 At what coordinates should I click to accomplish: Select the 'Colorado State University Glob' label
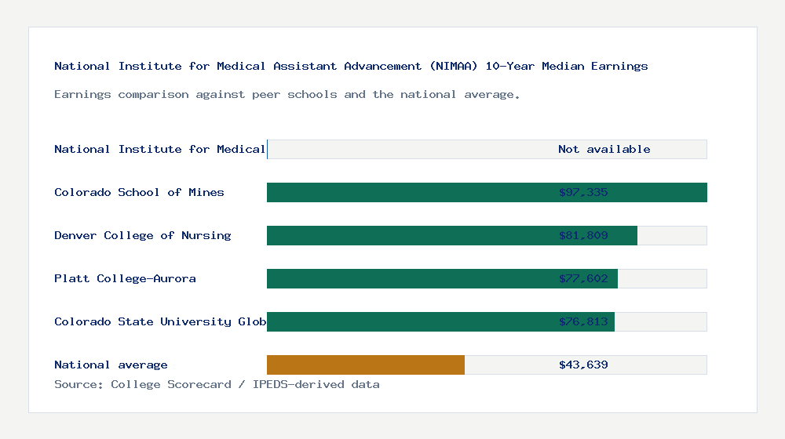160,321
